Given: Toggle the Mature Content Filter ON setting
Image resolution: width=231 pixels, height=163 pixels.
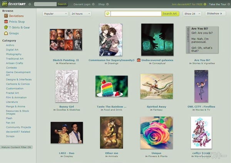Looking at the screenshot, I should click(16, 147).
